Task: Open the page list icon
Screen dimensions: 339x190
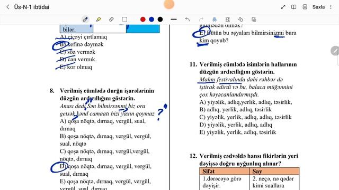Action: pos(305,7)
